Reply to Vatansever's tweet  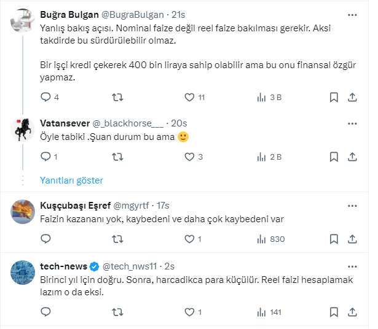pyautogui.click(x=45, y=157)
